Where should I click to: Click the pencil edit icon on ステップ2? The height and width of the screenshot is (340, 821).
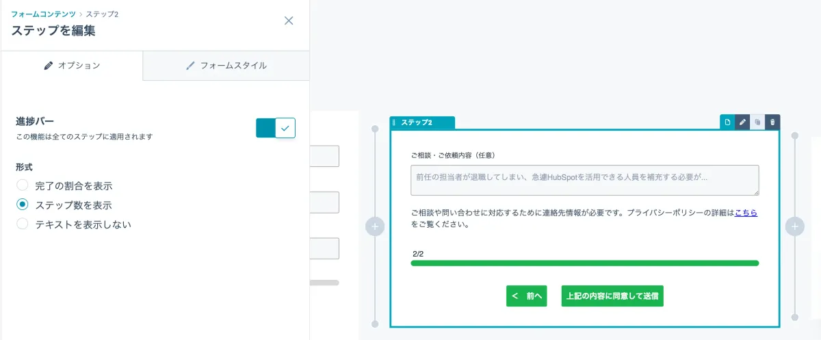(742, 122)
